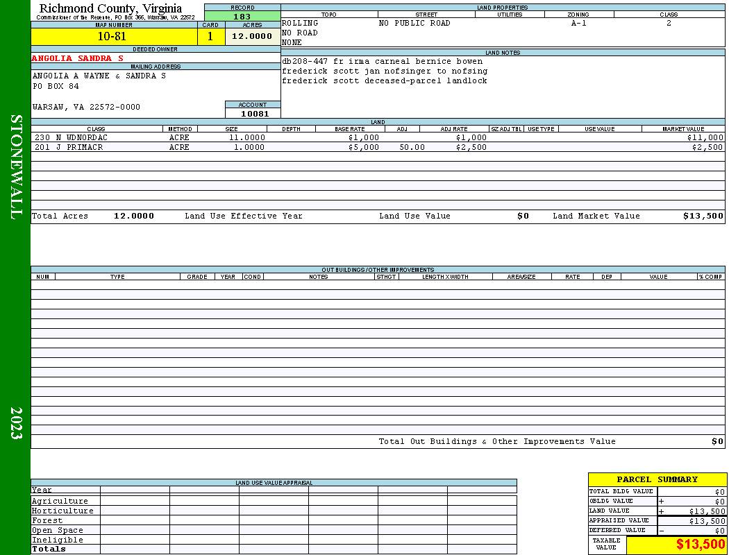Click the USE VALUE column header
This screenshot has width=729, height=555.
[599, 129]
